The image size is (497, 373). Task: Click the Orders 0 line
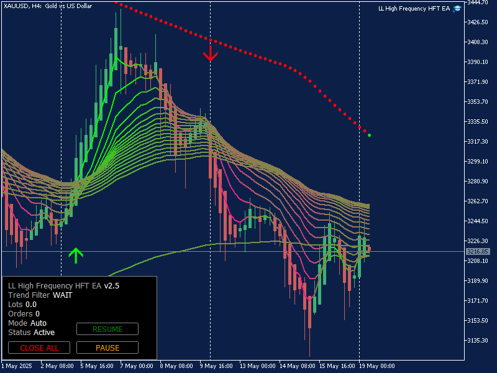[24, 314]
